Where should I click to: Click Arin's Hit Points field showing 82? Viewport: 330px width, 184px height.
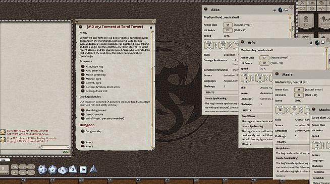tap(264, 63)
